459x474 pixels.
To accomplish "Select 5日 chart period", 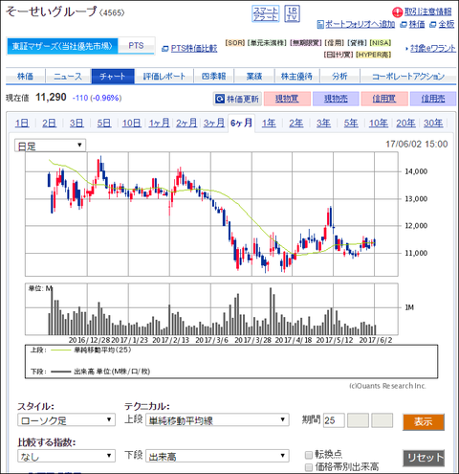I will pos(104,124).
